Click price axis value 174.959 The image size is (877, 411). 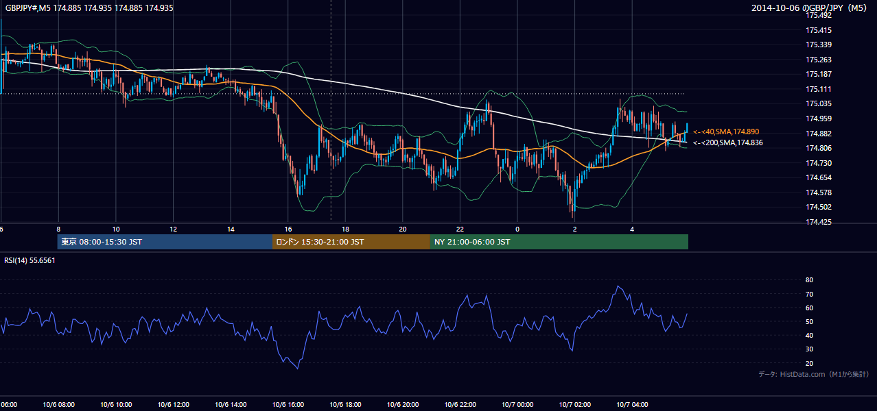click(819, 119)
